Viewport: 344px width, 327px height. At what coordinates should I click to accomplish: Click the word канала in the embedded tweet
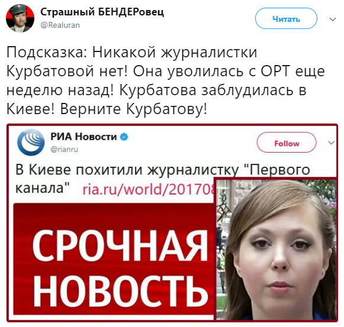tap(43, 188)
